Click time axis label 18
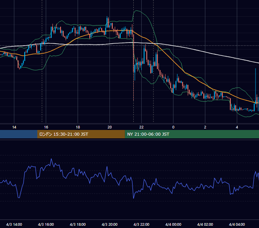Screen dimensions: 259x228 coord(78,127)
